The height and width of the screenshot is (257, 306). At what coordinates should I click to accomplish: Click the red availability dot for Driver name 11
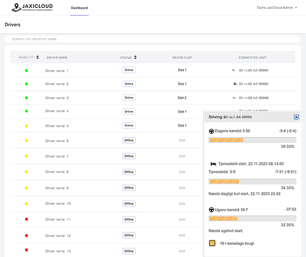pyautogui.click(x=27, y=219)
